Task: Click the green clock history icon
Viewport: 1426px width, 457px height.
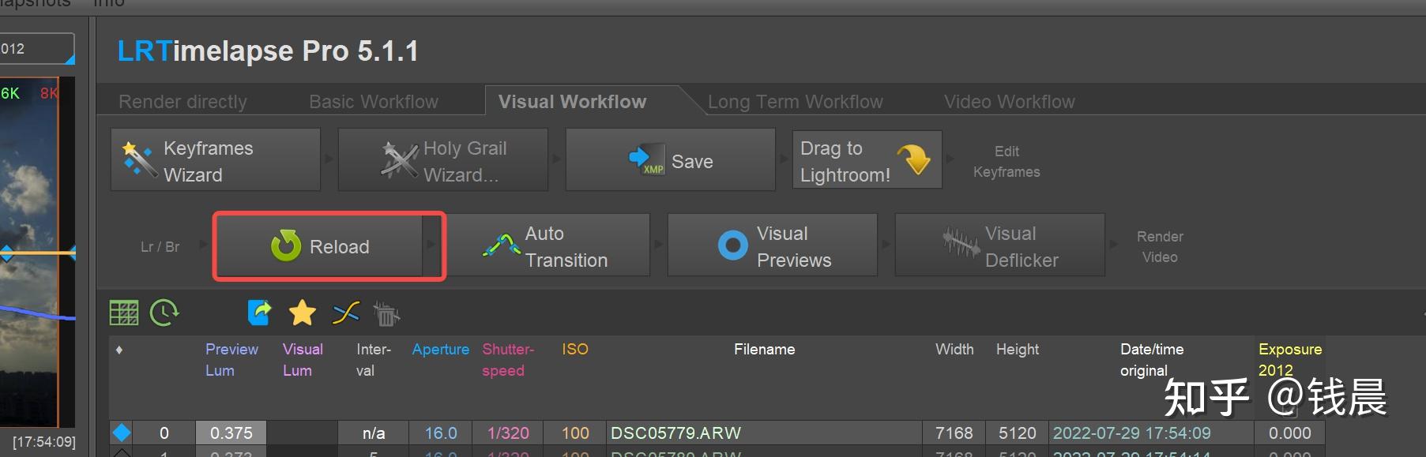Action: pos(164,313)
